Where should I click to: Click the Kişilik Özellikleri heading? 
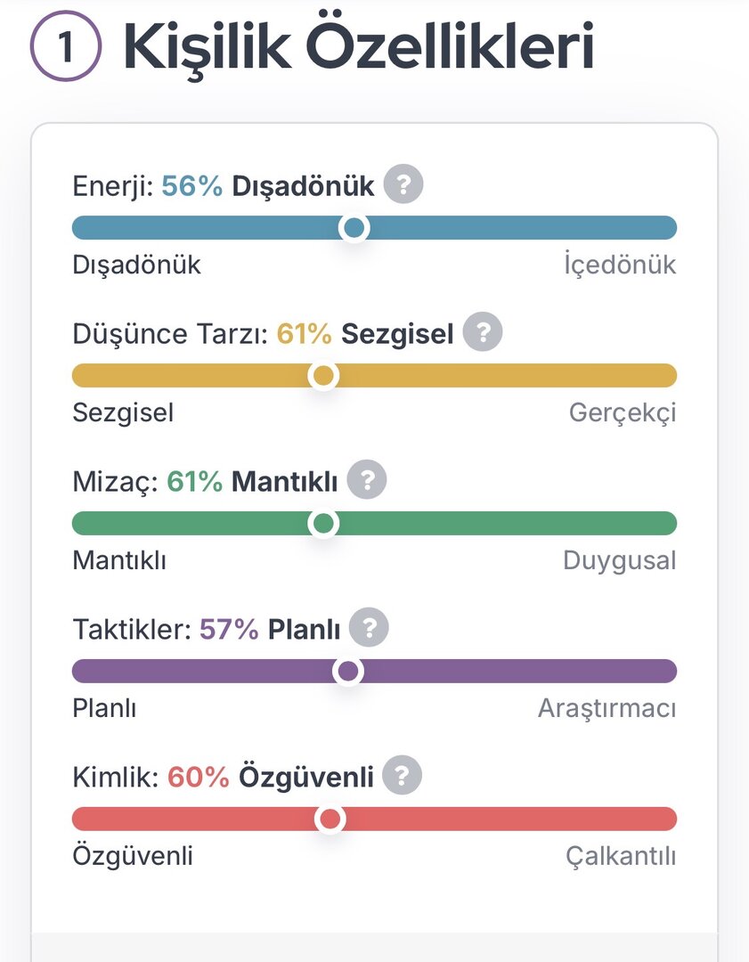pos(358,46)
